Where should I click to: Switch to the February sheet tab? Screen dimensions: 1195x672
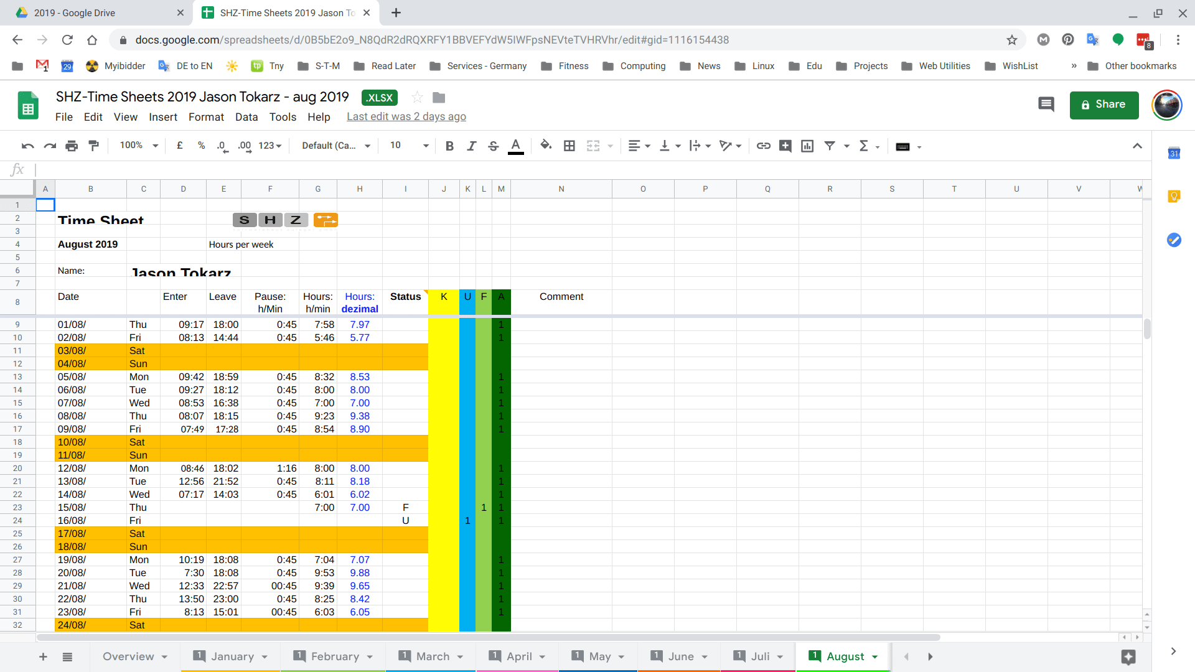(336, 656)
